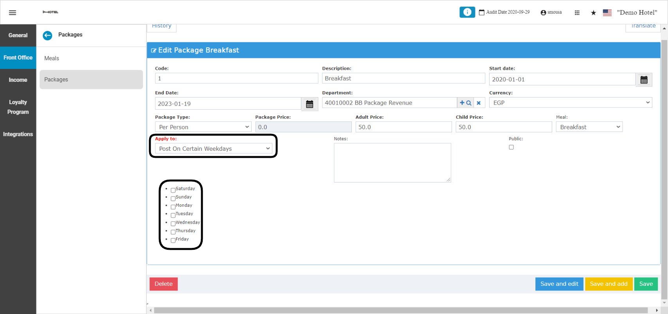Tick the Thursday checkbox
668x314 pixels.
coord(173,232)
